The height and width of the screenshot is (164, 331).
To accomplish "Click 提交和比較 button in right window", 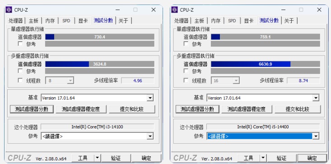I will click(x=298, y=109).
